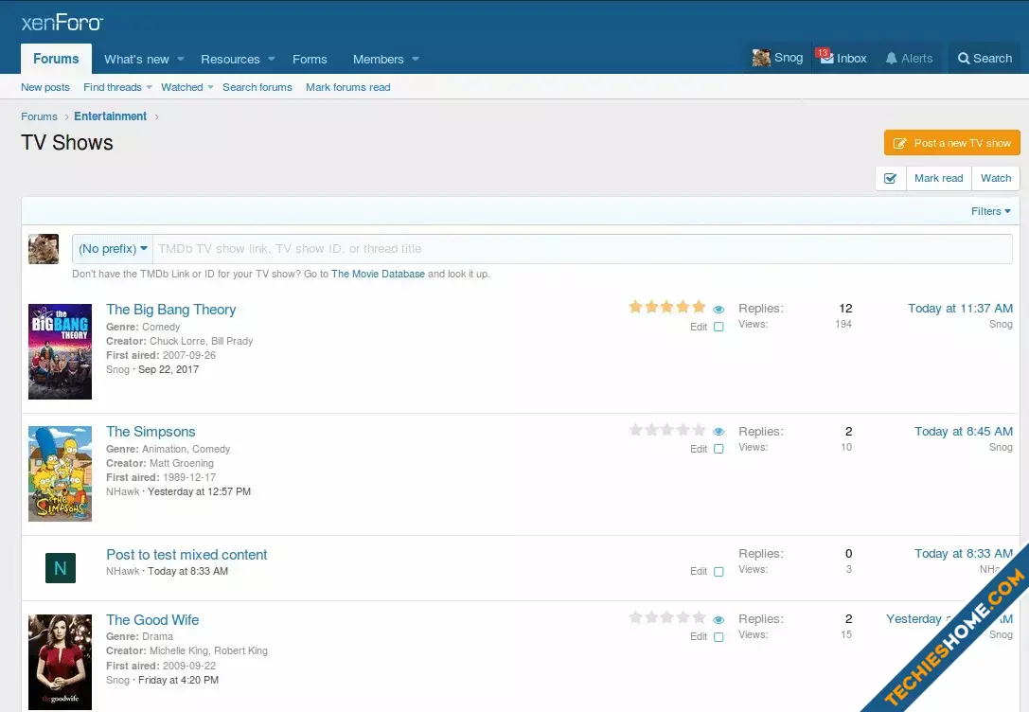
Task: Tick The Simpsons select checkbox
Action: click(x=719, y=449)
